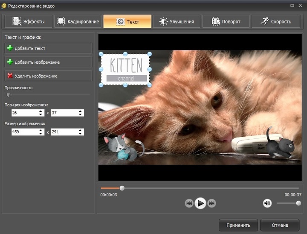Screen dimensions: 307x234
Task: Mute audio using the speaker icon
Action: 267,203
